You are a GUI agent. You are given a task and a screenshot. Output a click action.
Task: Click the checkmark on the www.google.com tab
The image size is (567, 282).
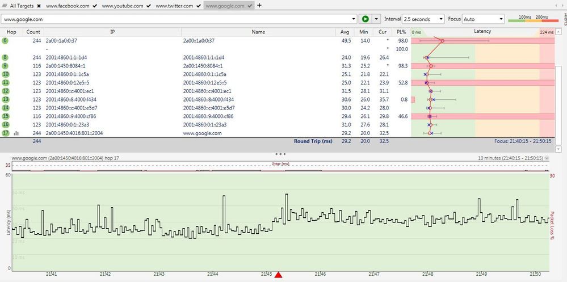click(250, 6)
